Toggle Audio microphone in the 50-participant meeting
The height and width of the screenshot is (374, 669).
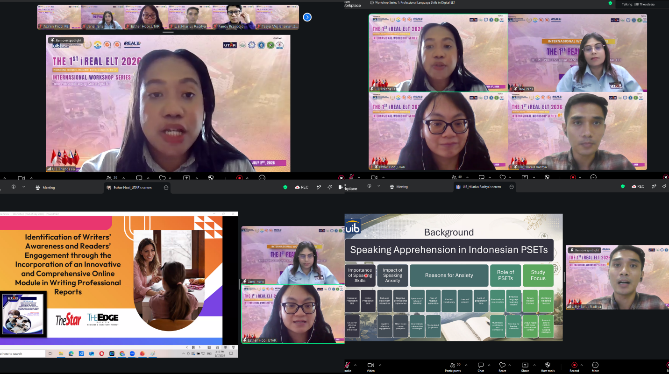(347, 367)
